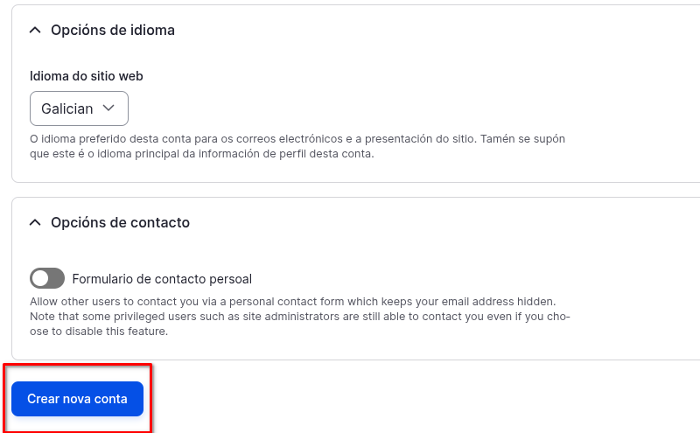Collapse the Opcións de idioma chevron icon
Image resolution: width=700 pixels, height=433 pixels.
point(35,30)
